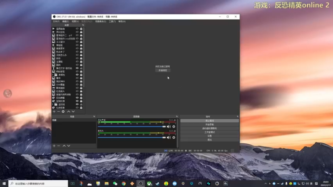Click the CPU and 60.00 fps status text

pyautogui.click(x=217, y=151)
